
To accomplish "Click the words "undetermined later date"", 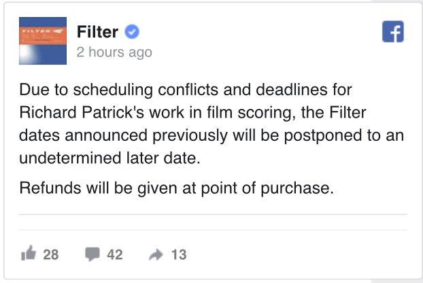I will [108, 158].
